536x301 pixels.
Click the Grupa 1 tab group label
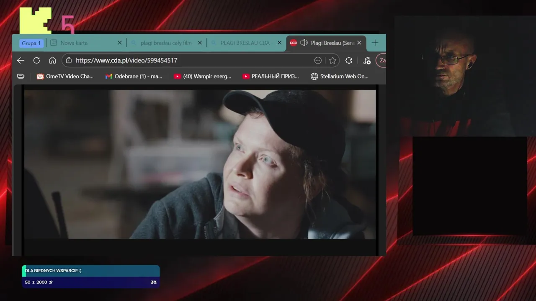click(31, 43)
